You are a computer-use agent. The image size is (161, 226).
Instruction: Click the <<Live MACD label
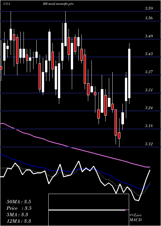(136, 218)
